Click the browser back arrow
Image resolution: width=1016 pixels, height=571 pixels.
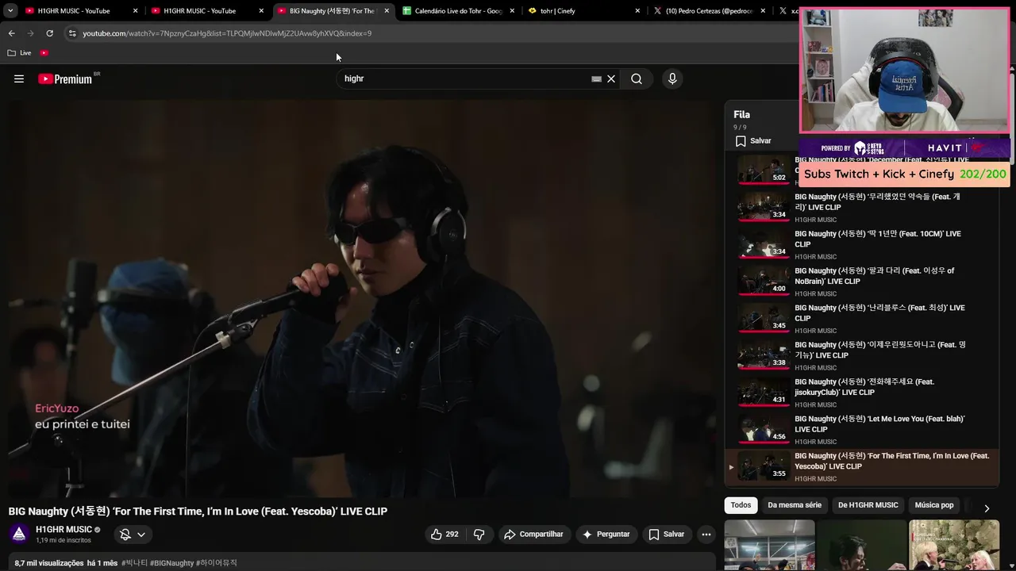[11, 33]
